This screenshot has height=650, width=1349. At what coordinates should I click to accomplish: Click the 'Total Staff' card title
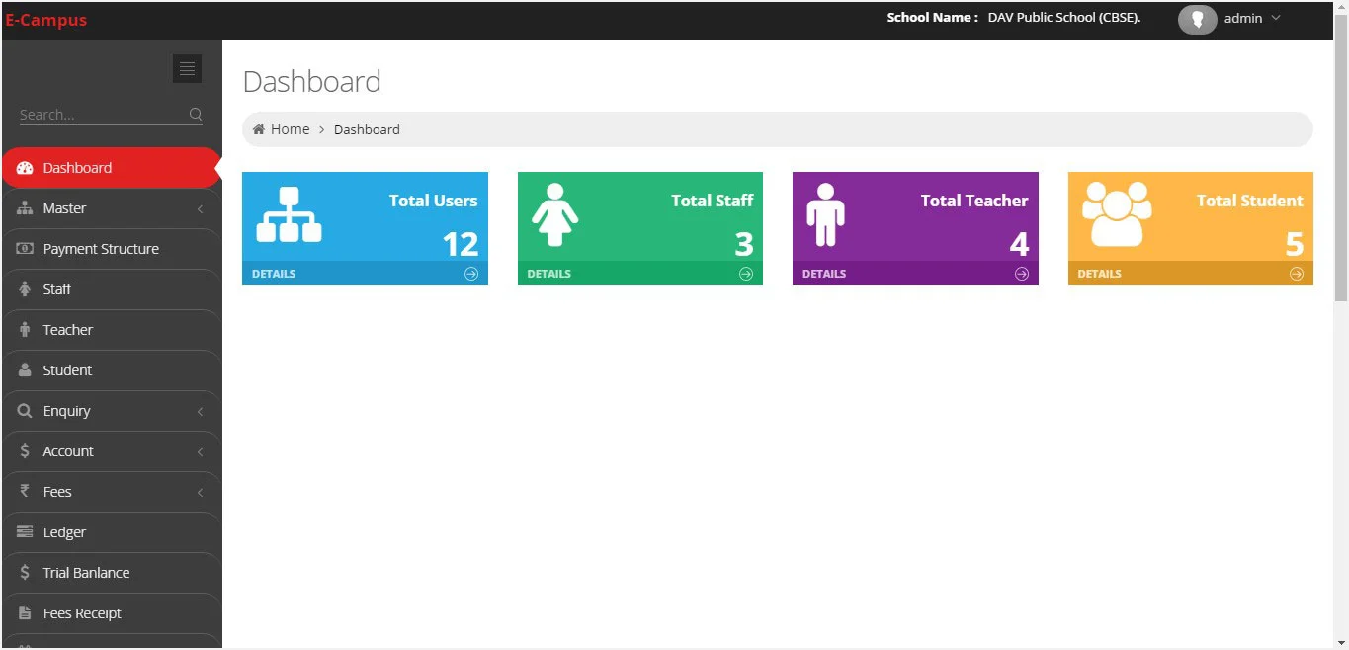pyautogui.click(x=713, y=201)
